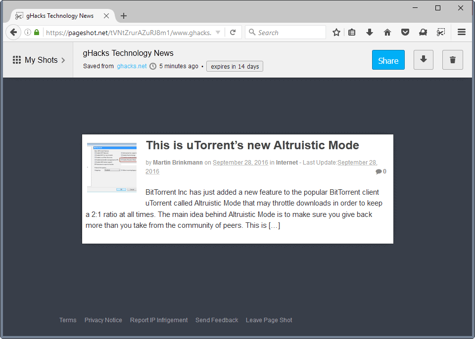Open the address bar autocomplete dropdown

218,32
